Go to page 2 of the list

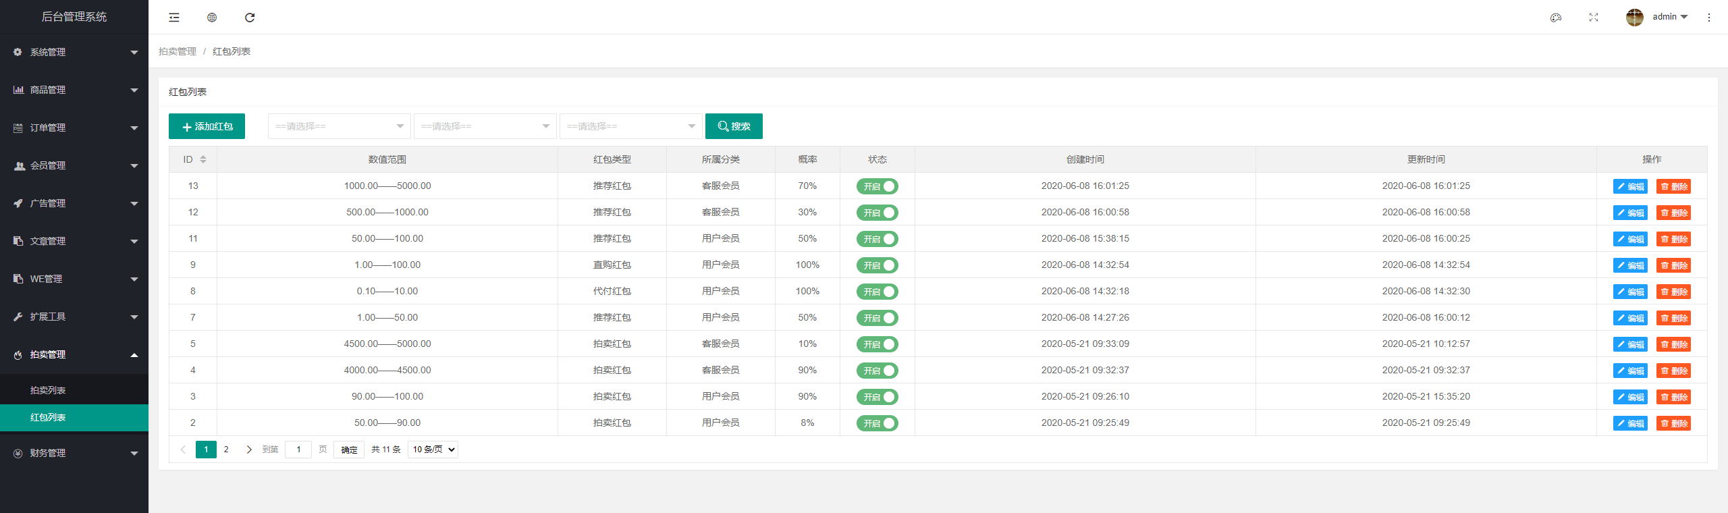tap(226, 450)
